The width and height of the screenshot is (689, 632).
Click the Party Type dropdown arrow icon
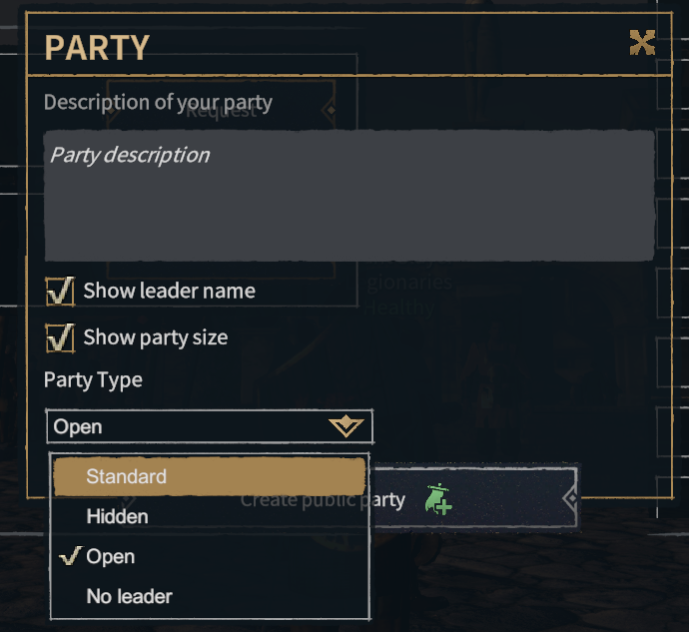point(345,426)
